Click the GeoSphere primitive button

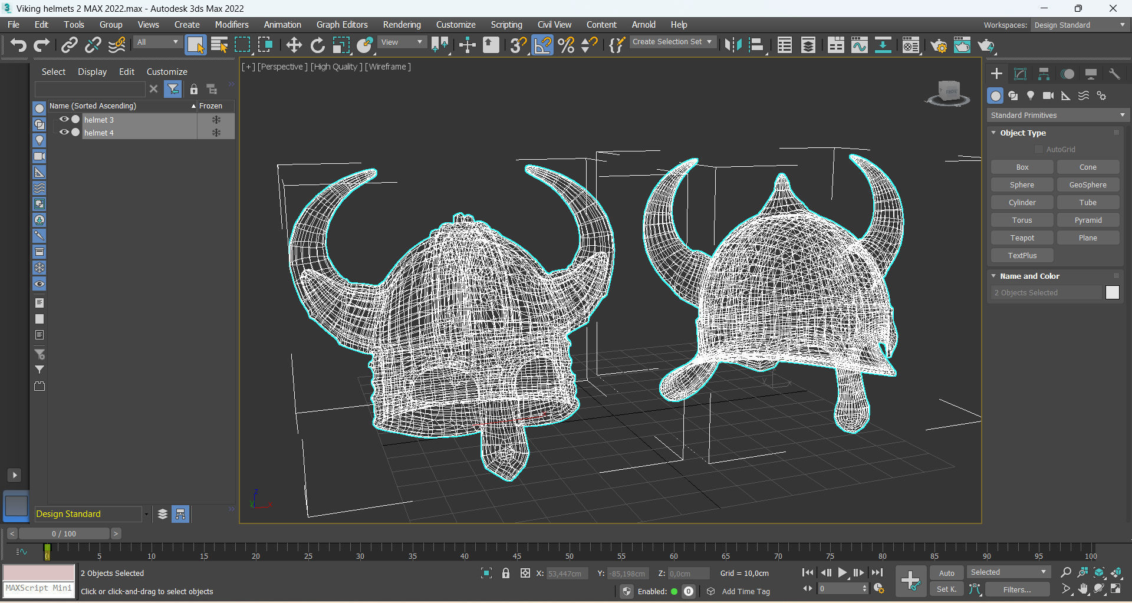pos(1088,185)
